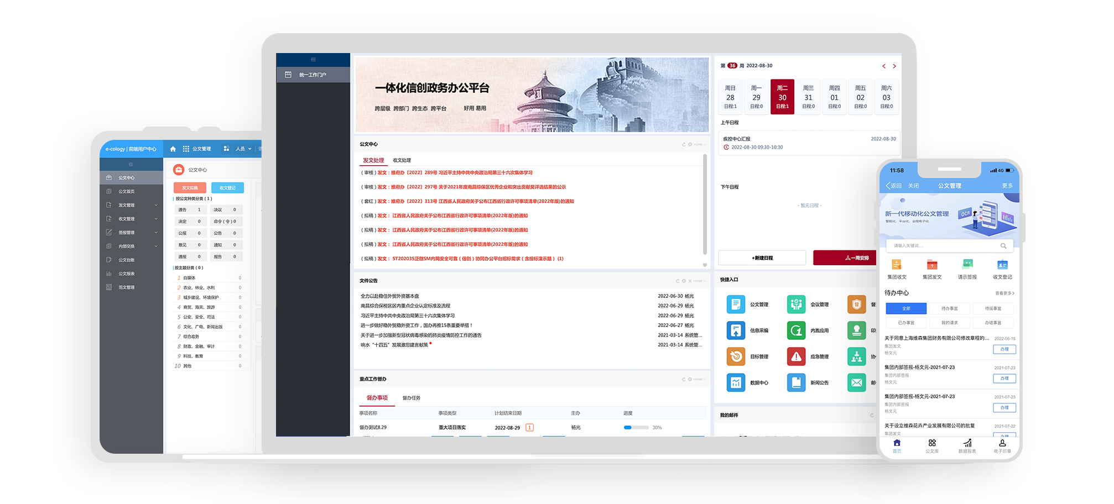The image size is (1114, 504).
Task: Select the 待办事宜 filter on phone
Action: point(949,308)
